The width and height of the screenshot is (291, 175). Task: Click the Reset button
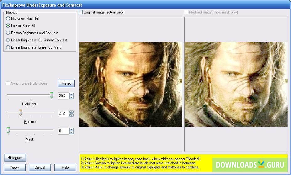[x=66, y=83]
